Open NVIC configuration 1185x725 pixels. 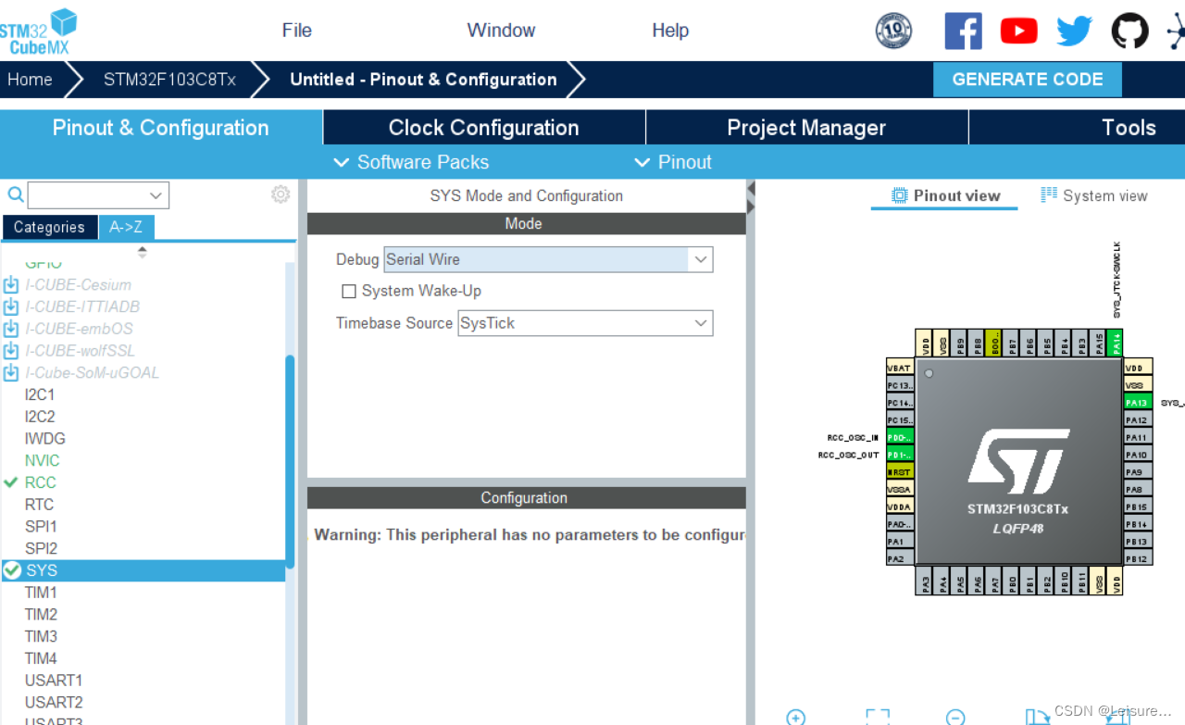pyautogui.click(x=43, y=460)
